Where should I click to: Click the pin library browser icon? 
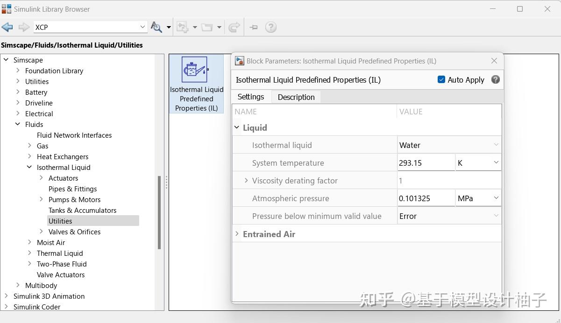253,27
